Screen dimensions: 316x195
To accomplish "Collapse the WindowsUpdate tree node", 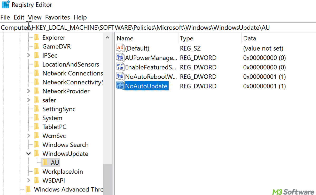I will click(29, 154).
